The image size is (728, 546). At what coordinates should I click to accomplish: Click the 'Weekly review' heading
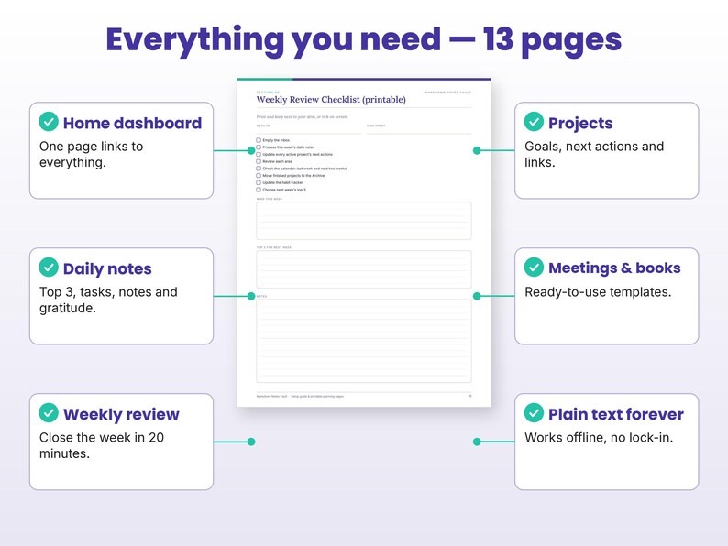[121, 414]
